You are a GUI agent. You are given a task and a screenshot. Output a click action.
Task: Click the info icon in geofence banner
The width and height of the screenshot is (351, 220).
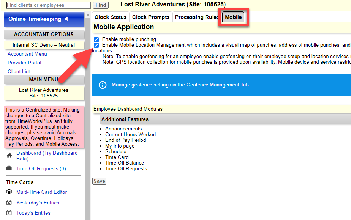pos(103,85)
